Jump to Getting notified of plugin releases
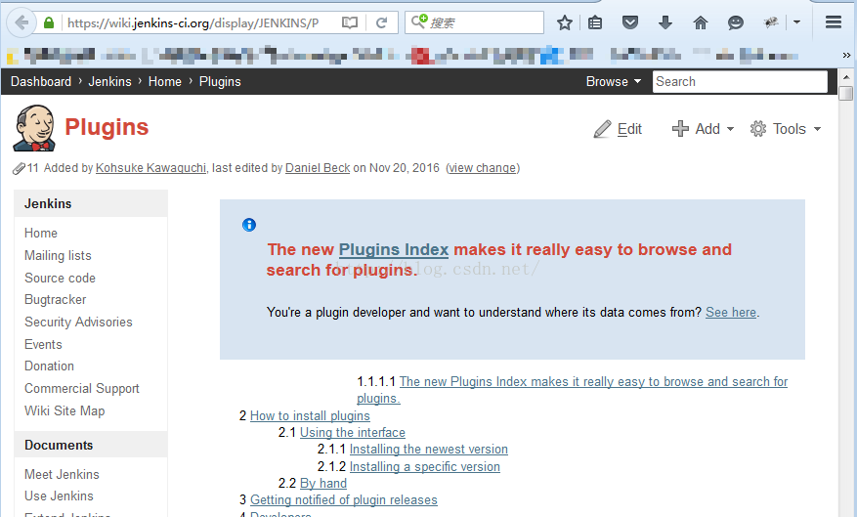This screenshot has height=517, width=857. pos(344,500)
